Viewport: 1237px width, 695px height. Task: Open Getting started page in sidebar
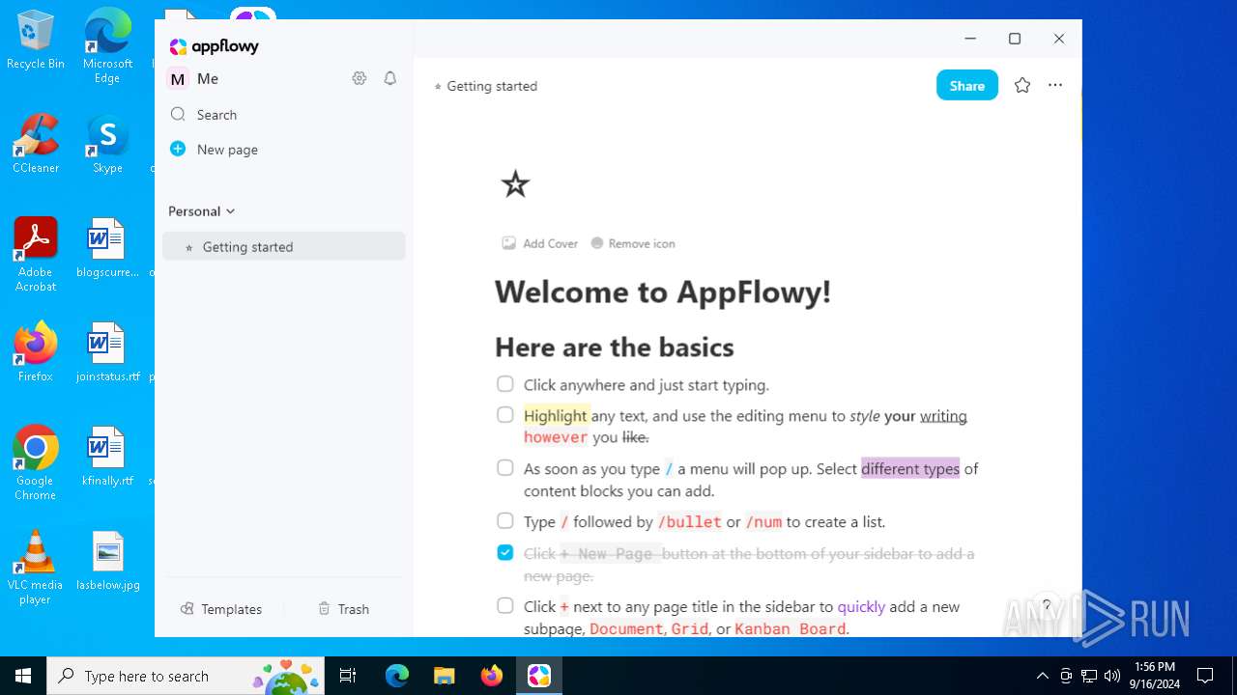(284, 246)
